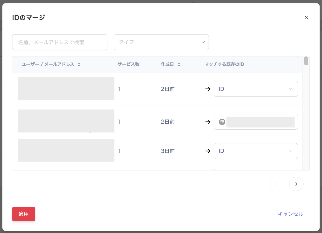Click the マッチする既存のID column header
Image resolution: width=322 pixels, height=233 pixels.
pos(224,64)
